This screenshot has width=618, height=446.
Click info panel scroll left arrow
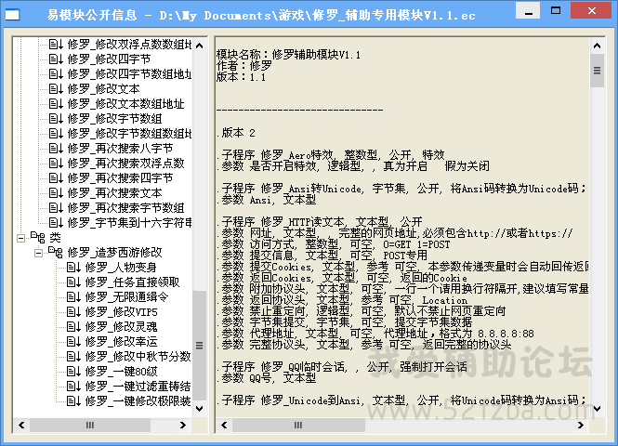coord(224,426)
